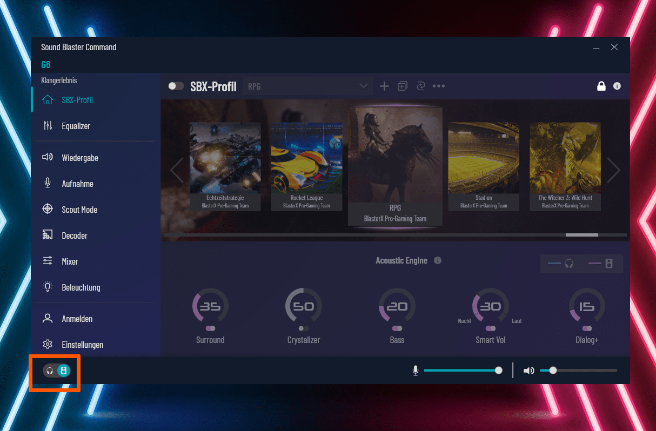Toggle the Surround switch

pyautogui.click(x=210, y=328)
